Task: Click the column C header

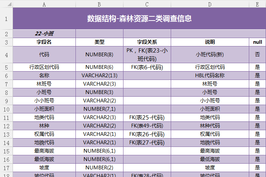Action: 147,4
